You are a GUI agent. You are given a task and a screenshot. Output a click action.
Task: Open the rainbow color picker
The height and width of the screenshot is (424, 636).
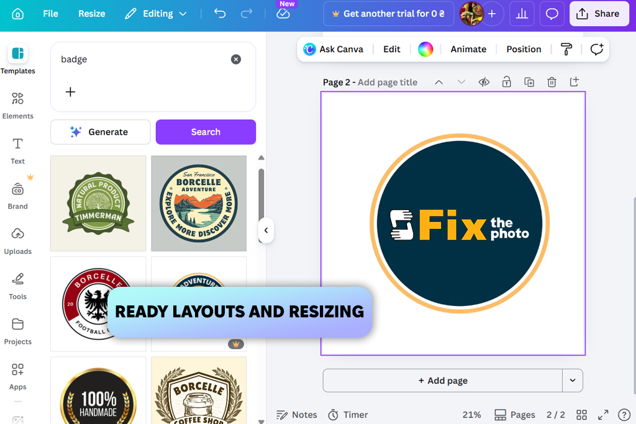[x=425, y=50]
